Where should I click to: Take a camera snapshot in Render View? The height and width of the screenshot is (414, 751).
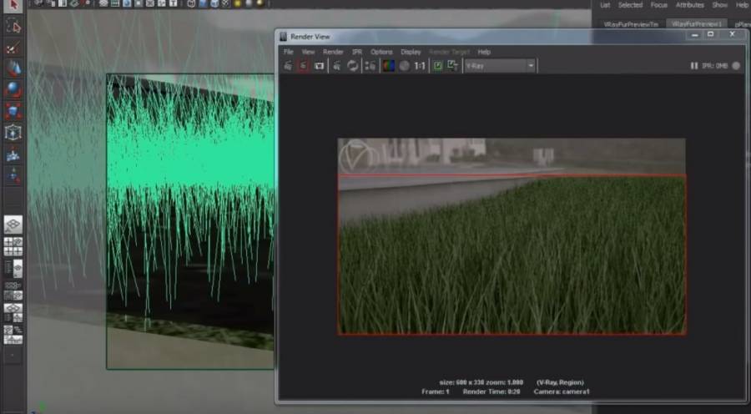tap(320, 66)
